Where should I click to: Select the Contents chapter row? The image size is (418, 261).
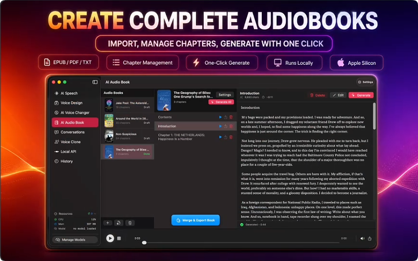(x=195, y=117)
